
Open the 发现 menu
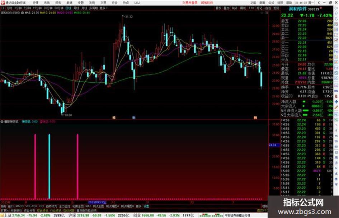[x=92, y=3]
